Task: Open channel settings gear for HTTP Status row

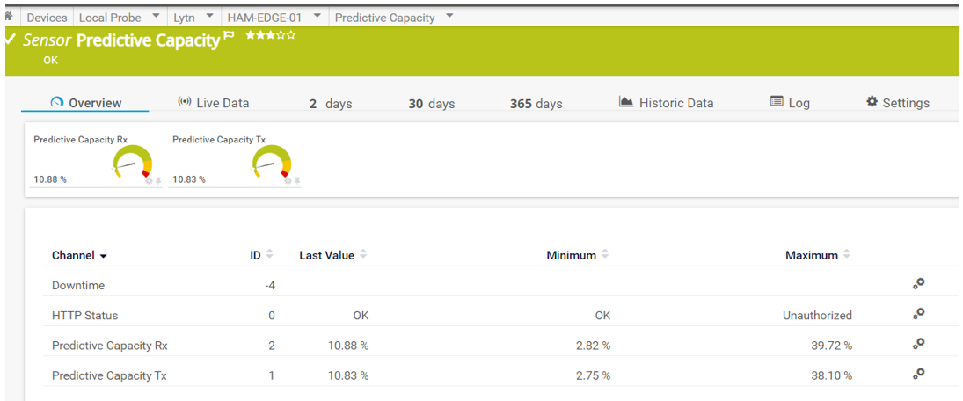Action: (x=918, y=314)
